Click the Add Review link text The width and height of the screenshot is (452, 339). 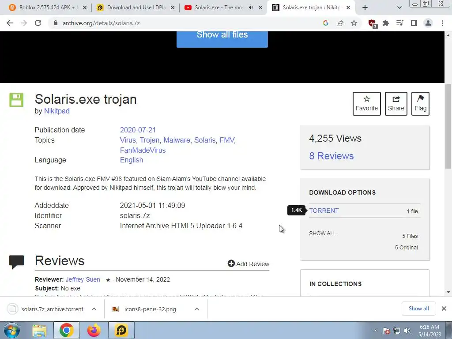pos(252,264)
